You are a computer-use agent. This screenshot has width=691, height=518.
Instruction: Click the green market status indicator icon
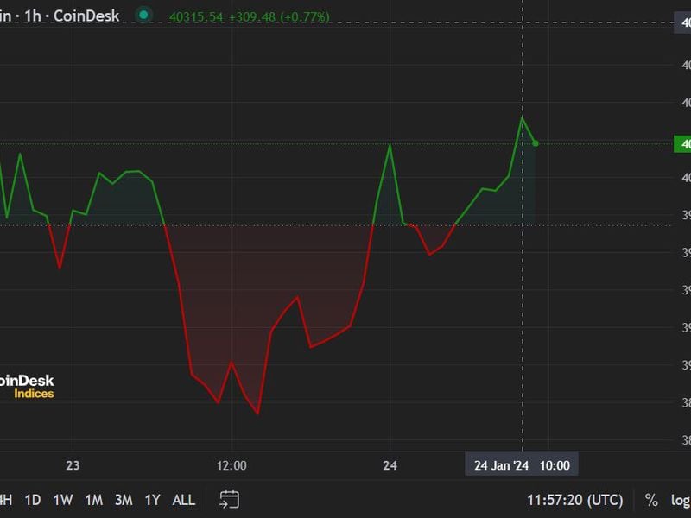143,15
